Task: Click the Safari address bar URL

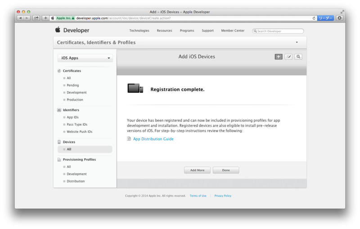Action: [123, 18]
